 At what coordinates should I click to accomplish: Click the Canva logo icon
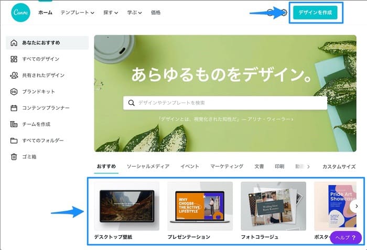tap(20, 13)
